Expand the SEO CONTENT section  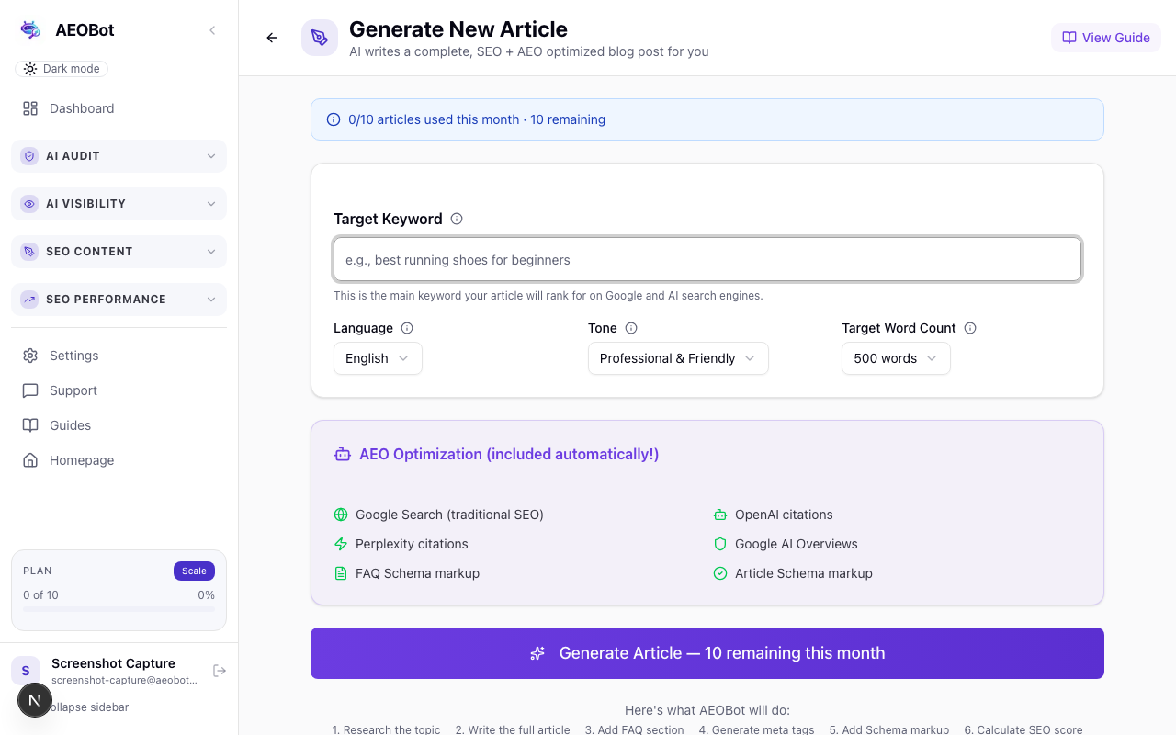pyautogui.click(x=119, y=252)
